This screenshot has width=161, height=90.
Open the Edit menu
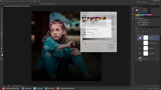[x=8, y=1]
